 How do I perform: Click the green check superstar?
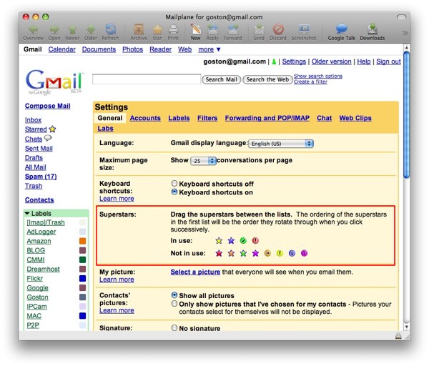click(x=243, y=241)
